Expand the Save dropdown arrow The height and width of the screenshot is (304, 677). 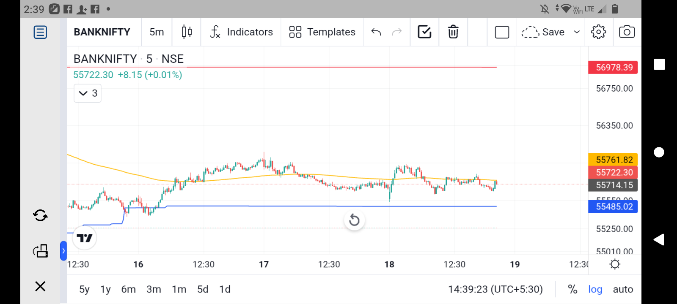pos(576,32)
